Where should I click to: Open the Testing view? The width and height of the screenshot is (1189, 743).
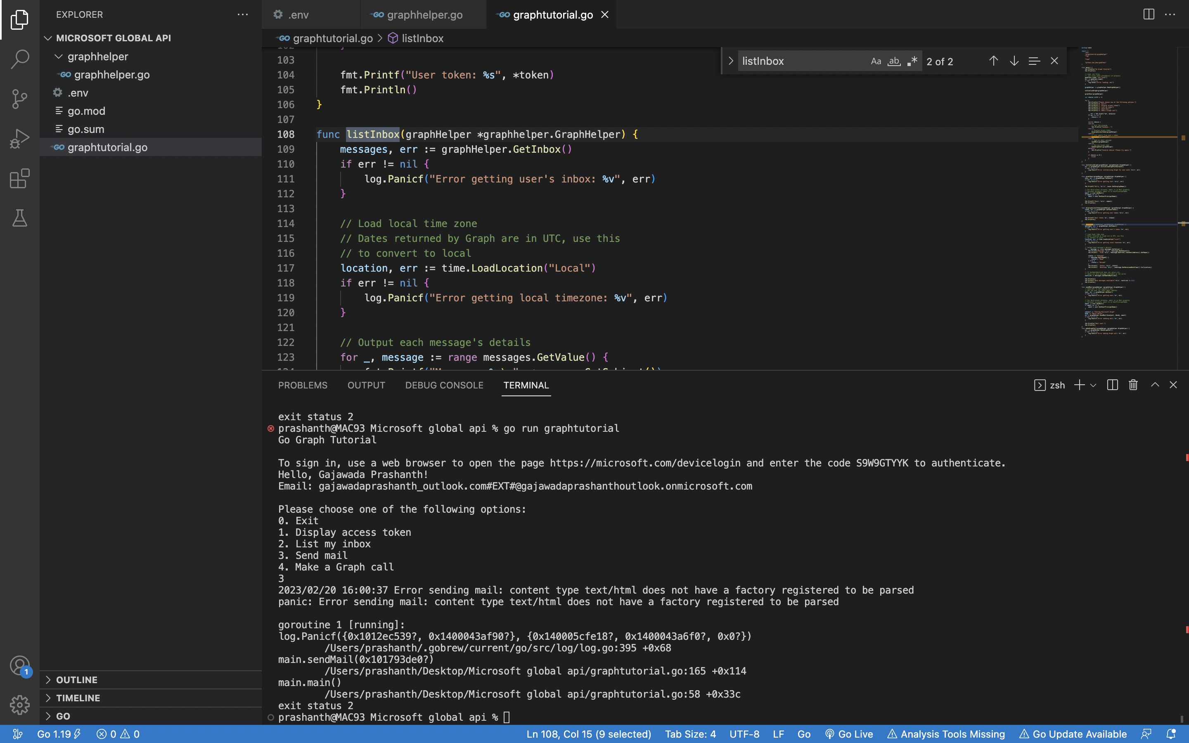20,218
